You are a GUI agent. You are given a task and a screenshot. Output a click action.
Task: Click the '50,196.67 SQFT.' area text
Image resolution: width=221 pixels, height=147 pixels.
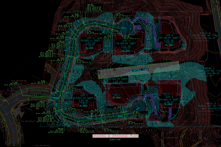pyautogui.click(x=169, y=38)
